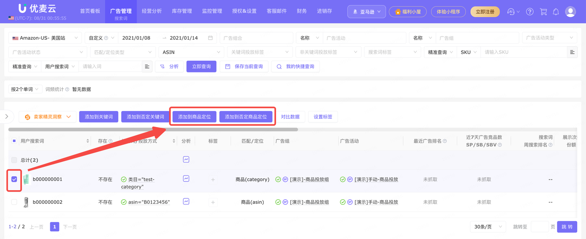Click the 优麦云 logo
586x239 pixels.
[38, 9]
